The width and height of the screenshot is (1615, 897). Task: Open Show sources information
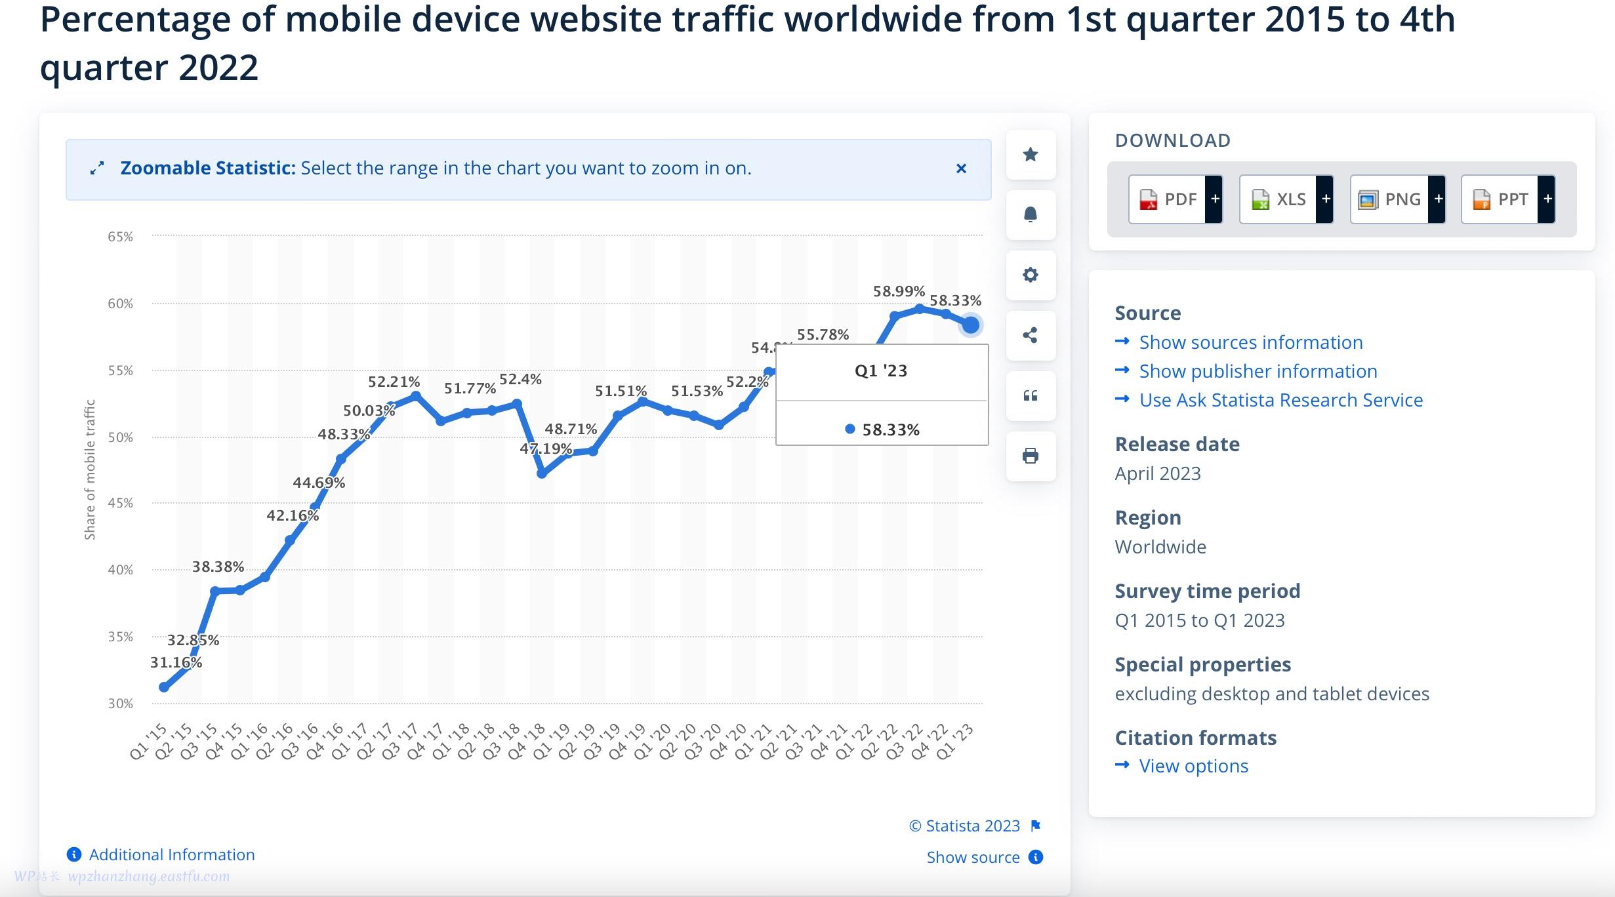(x=1250, y=342)
